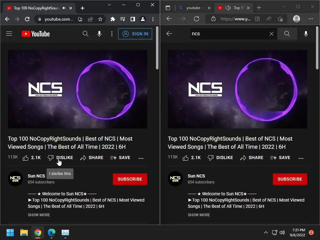Open search icon in Chrome YouTube header

point(86,34)
